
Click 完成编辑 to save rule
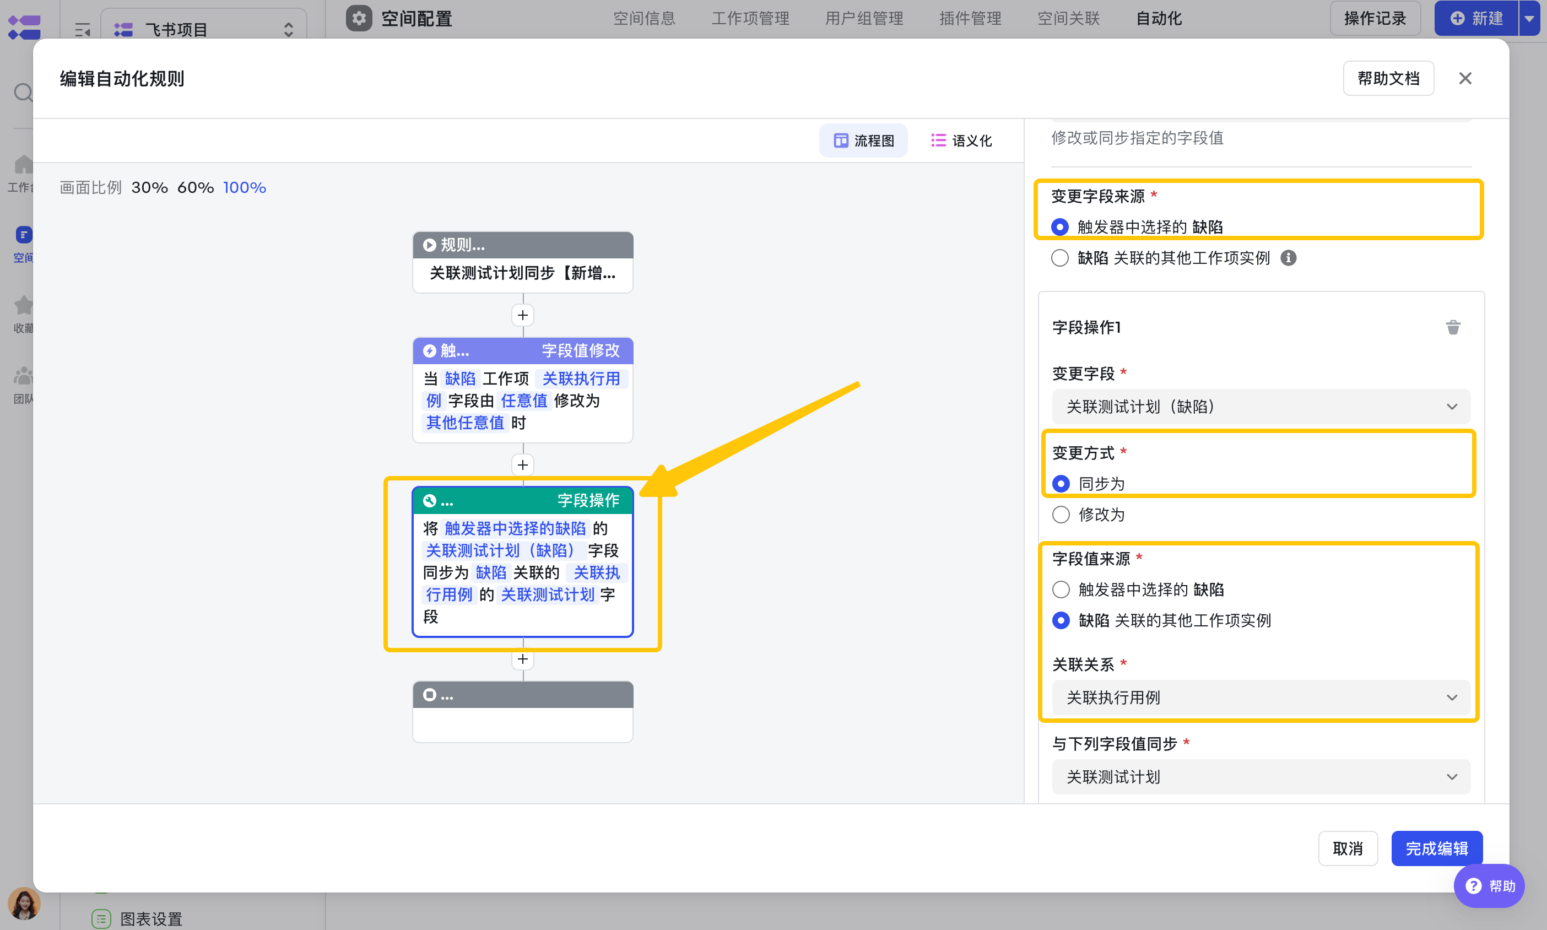tap(1437, 848)
